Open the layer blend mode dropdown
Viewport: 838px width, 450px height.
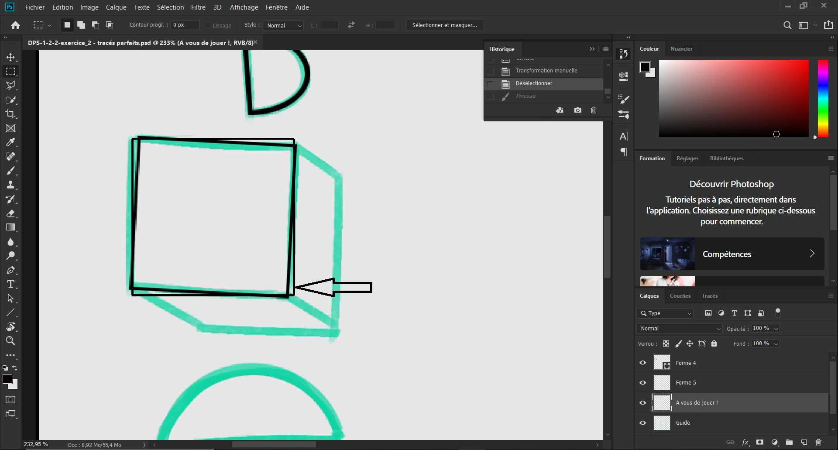pos(680,329)
